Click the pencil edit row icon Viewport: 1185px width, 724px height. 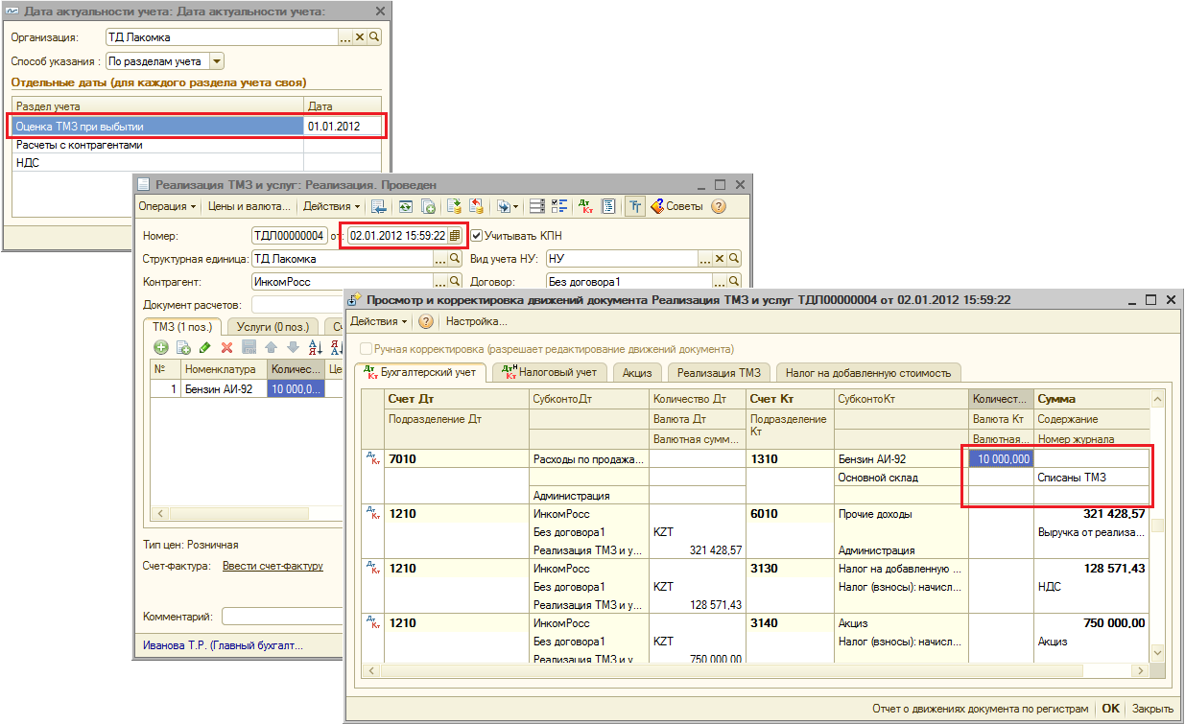[x=204, y=347]
